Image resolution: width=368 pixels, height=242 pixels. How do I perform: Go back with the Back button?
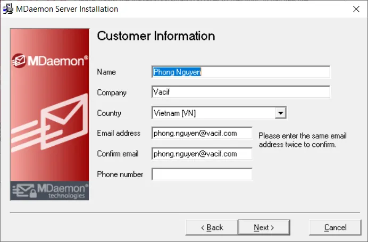pyautogui.click(x=211, y=227)
